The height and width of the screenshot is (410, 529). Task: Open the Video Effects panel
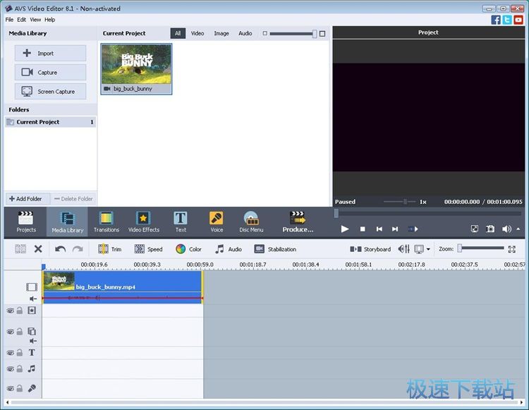(143, 221)
